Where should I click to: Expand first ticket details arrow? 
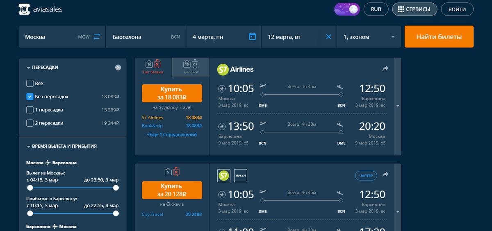(397, 106)
